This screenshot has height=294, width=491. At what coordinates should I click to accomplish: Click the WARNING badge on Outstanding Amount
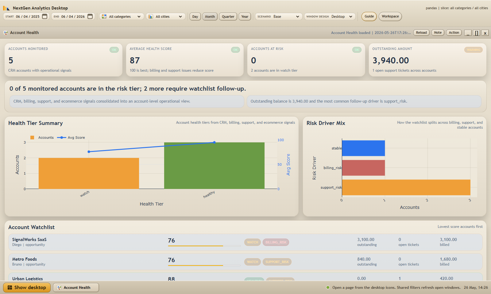pos(474,50)
